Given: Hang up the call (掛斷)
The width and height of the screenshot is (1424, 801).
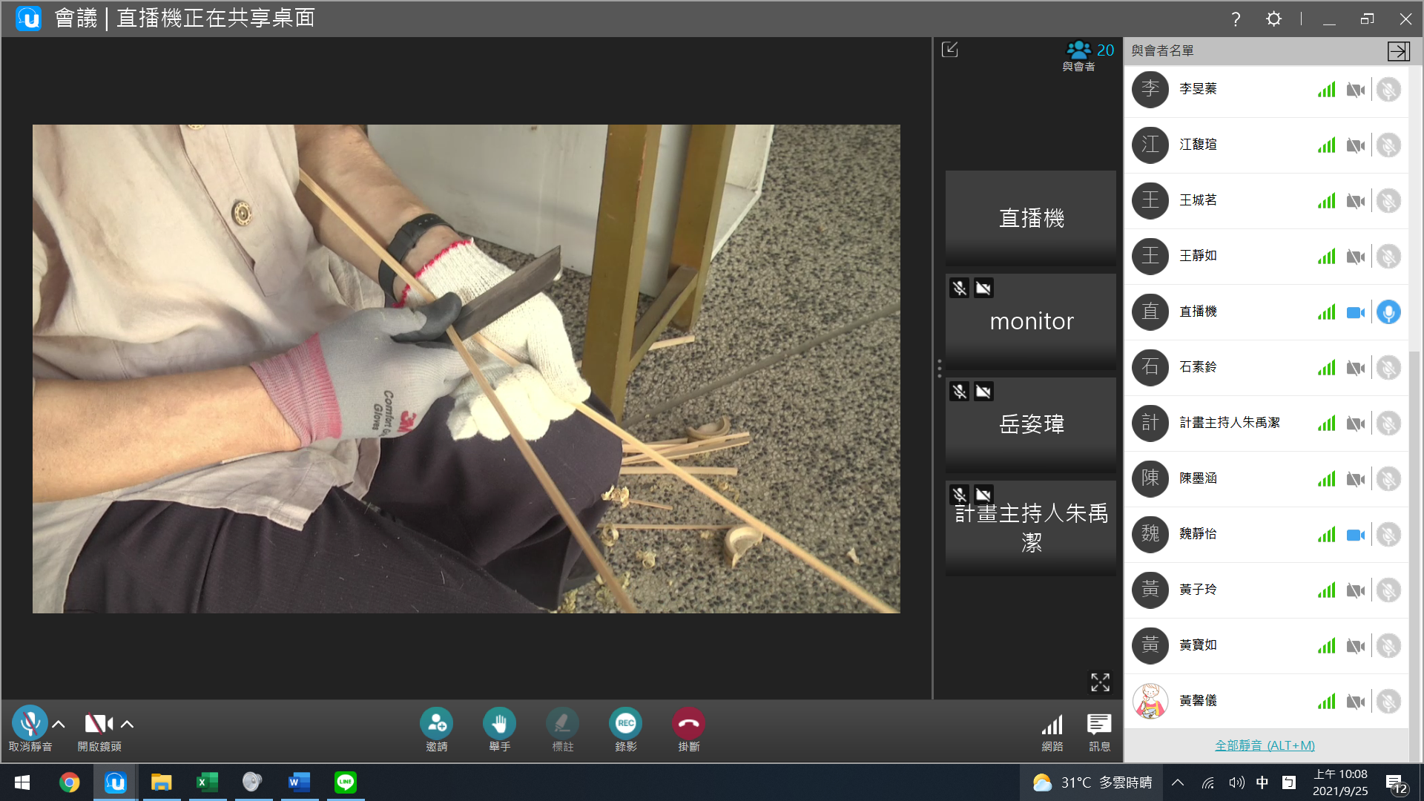Looking at the screenshot, I should (x=688, y=723).
